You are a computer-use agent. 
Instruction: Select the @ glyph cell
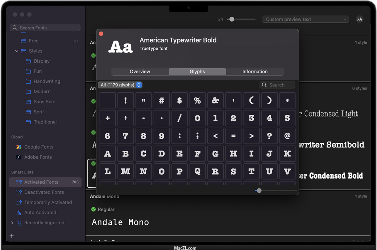287,136
